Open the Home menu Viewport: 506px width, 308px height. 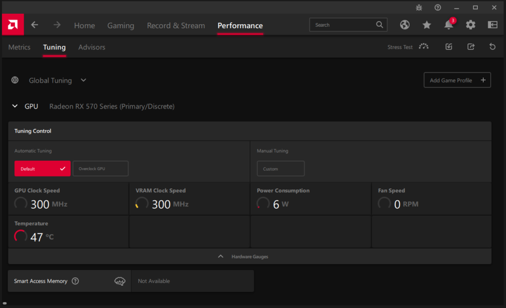(x=84, y=25)
